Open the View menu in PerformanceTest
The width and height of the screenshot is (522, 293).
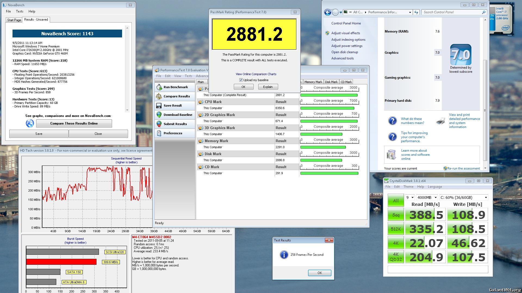pyautogui.click(x=178, y=76)
